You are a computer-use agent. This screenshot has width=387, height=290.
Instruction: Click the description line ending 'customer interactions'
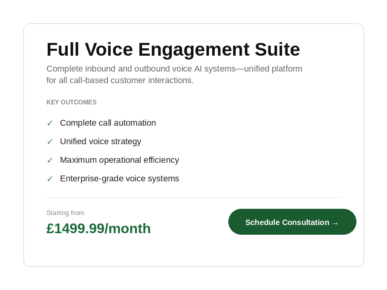(x=120, y=80)
